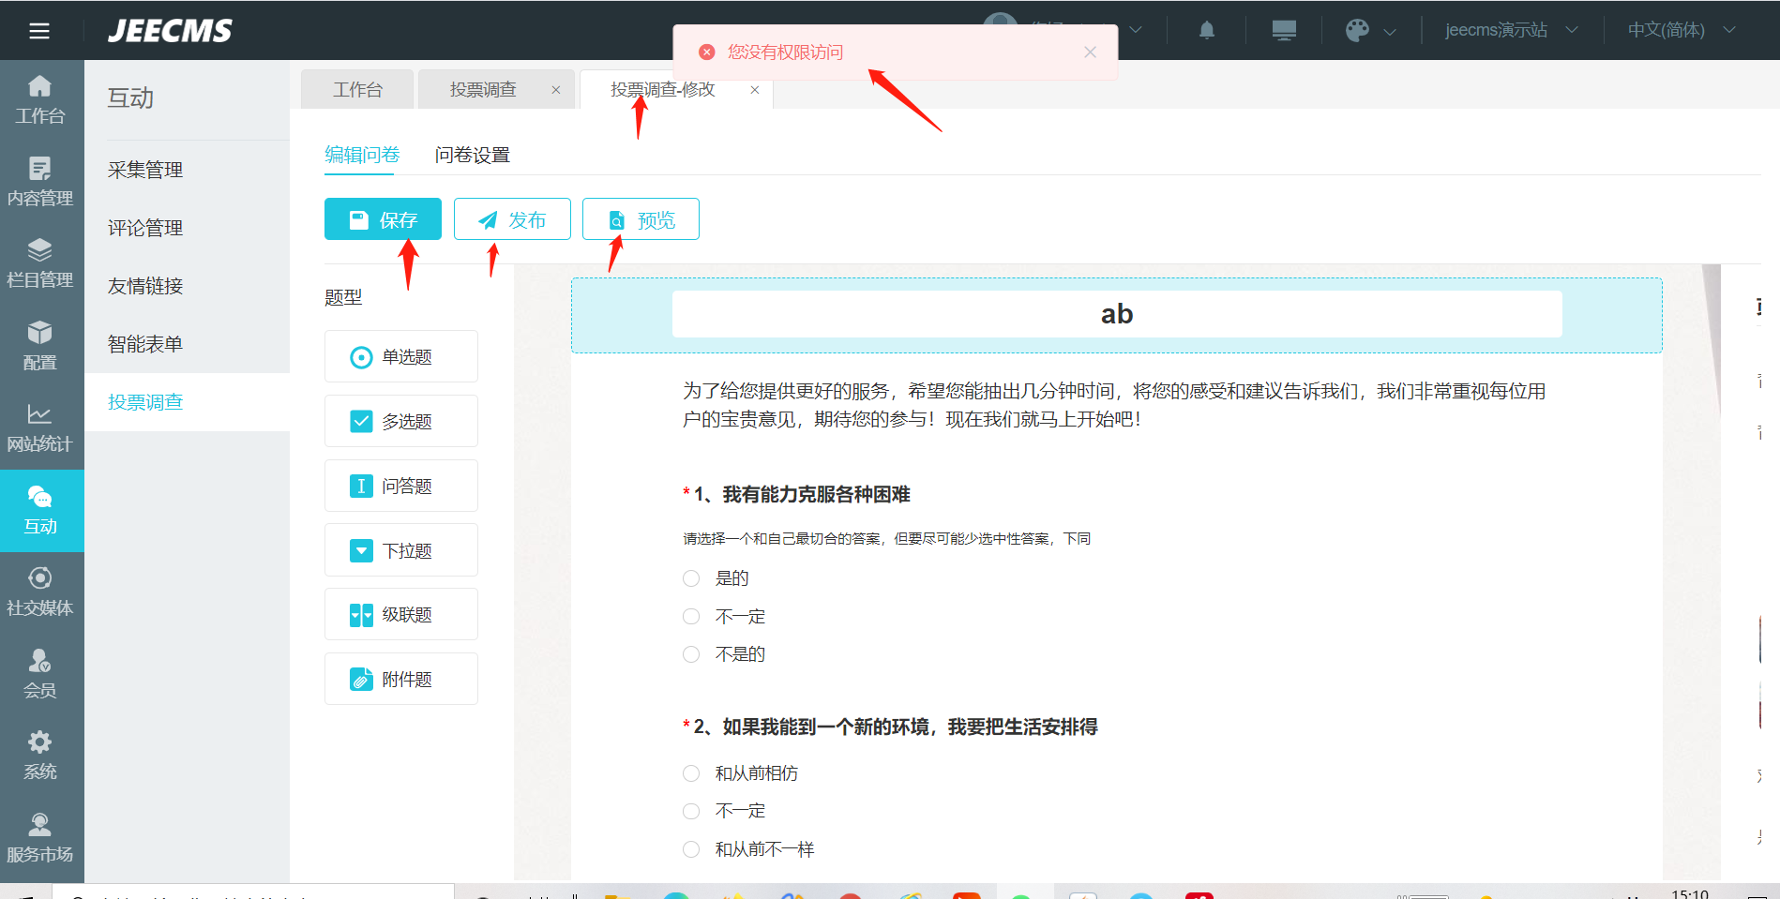Add a 下拉题 question type

click(x=401, y=550)
